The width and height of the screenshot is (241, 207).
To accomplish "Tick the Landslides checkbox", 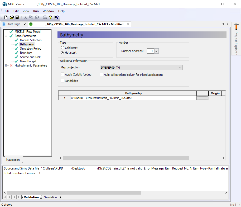I will click(62, 81).
